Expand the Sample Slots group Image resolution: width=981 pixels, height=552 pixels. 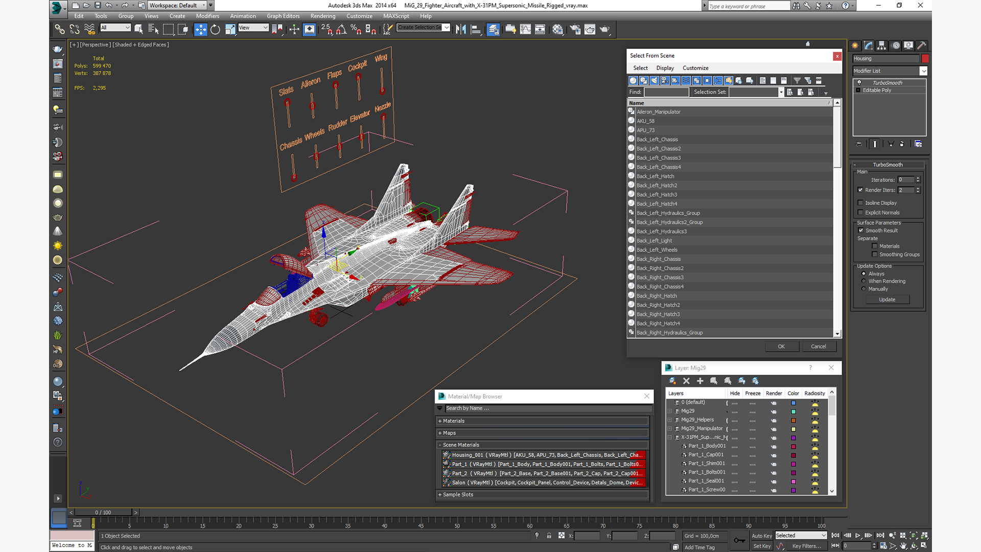click(440, 495)
